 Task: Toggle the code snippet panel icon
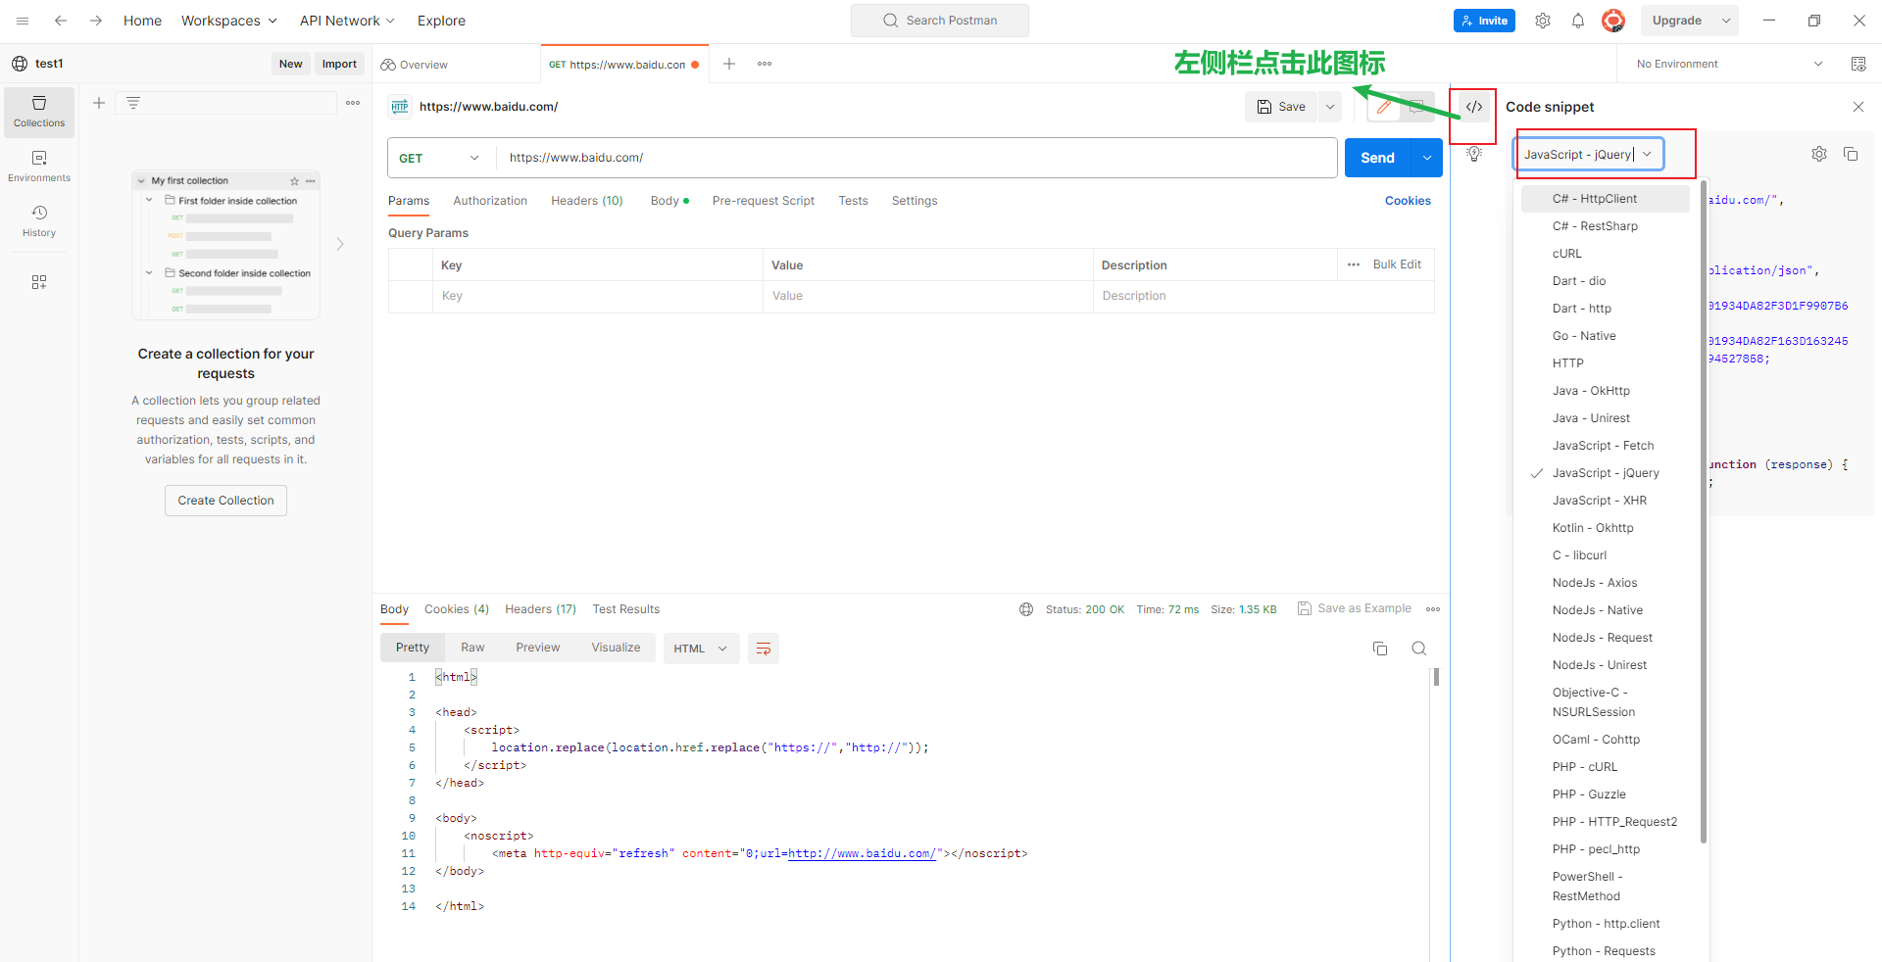1474,107
